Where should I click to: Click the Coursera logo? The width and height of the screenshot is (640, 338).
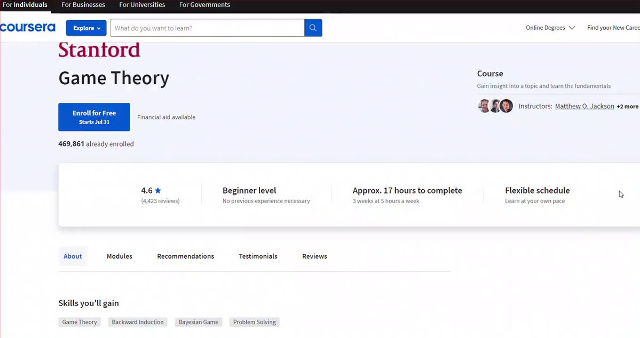pyautogui.click(x=28, y=28)
